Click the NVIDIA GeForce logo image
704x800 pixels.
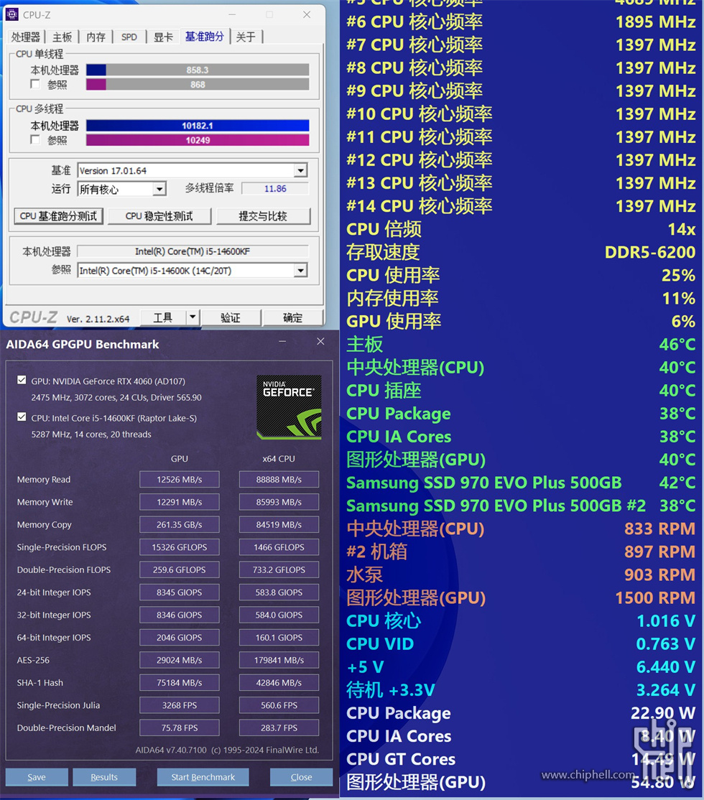289,407
